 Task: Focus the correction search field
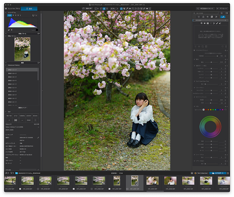point(206,13)
